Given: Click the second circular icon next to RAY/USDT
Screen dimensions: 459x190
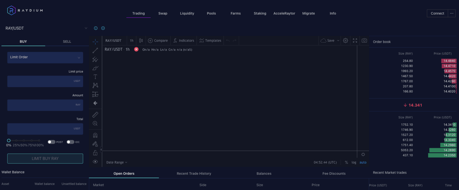Looking at the screenshot, I should (103, 28).
